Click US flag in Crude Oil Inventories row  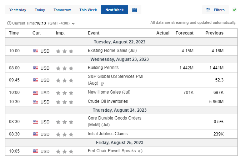pyautogui.click(x=35, y=102)
